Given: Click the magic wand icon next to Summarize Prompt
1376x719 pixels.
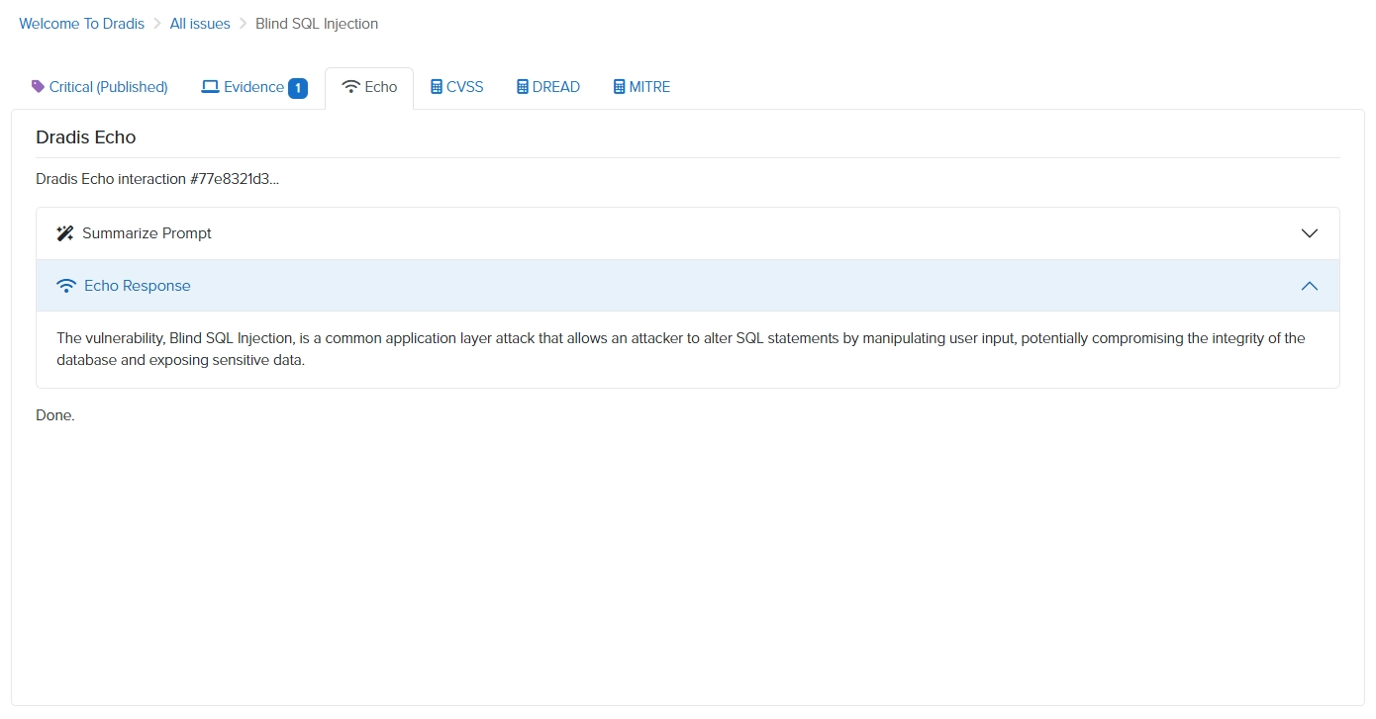Looking at the screenshot, I should coord(64,233).
